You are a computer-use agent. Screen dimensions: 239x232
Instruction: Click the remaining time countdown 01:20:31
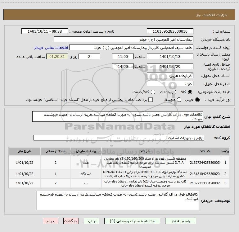pos(57,56)
